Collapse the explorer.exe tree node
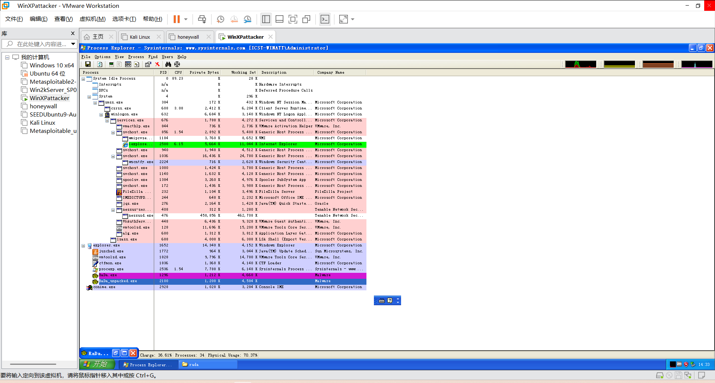The height and width of the screenshot is (383, 715). (x=83, y=246)
